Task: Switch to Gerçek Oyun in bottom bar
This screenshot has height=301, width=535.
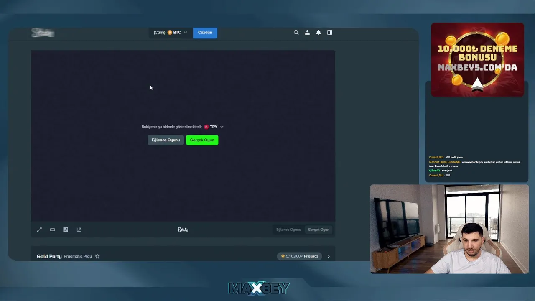Action: point(318,230)
